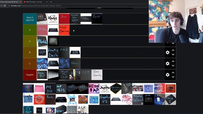Click the red Dogshit tier label
The image size is (203, 114).
point(30,75)
